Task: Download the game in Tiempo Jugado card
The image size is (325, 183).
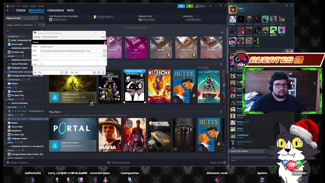Action: pos(55,97)
